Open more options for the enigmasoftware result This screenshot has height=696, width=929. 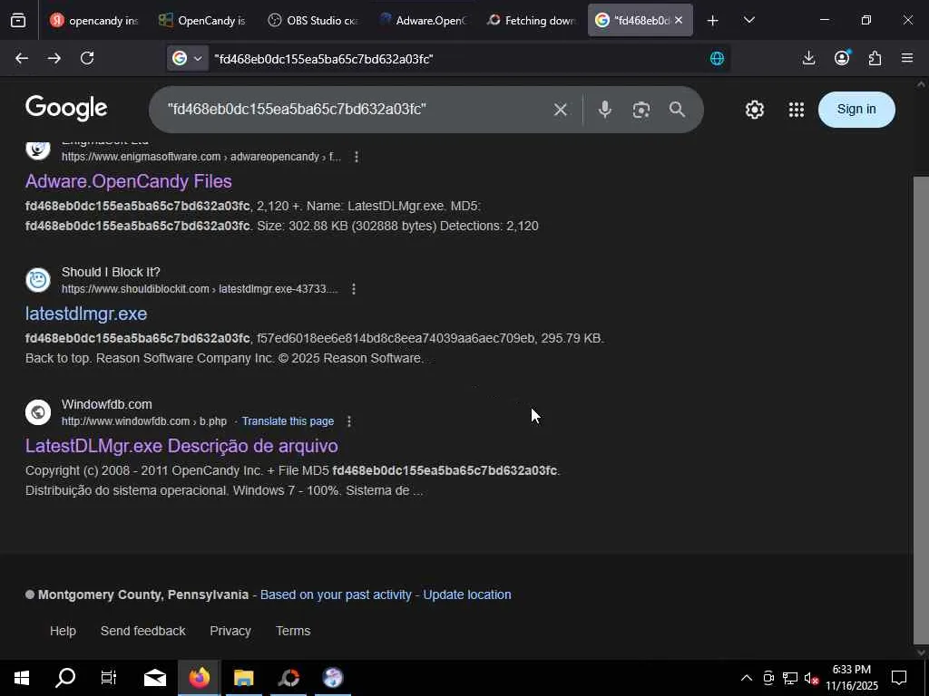tap(356, 157)
